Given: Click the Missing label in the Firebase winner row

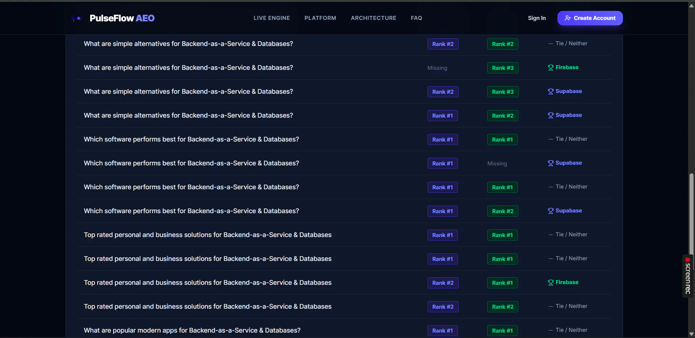Looking at the screenshot, I should pyautogui.click(x=437, y=68).
